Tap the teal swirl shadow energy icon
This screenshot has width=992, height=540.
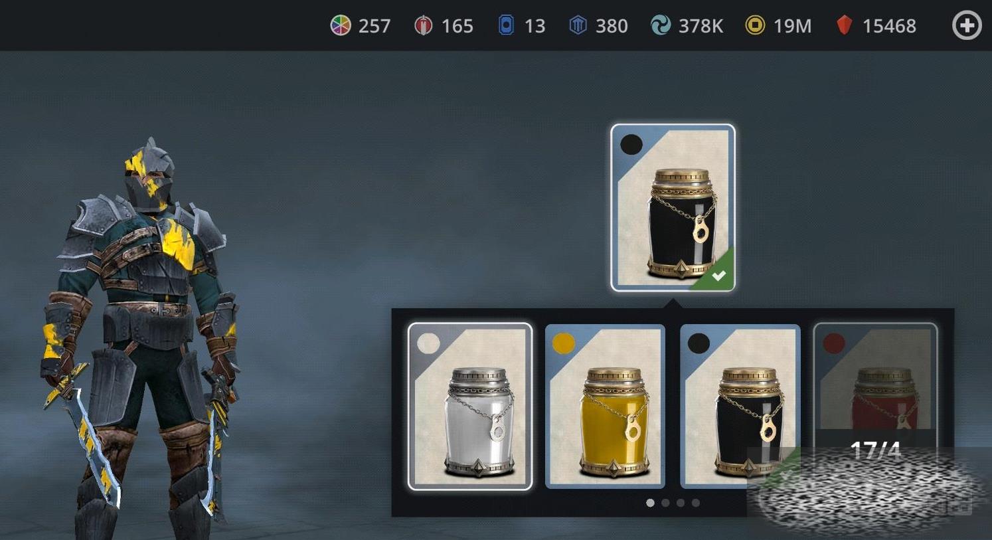pyautogui.click(x=661, y=26)
